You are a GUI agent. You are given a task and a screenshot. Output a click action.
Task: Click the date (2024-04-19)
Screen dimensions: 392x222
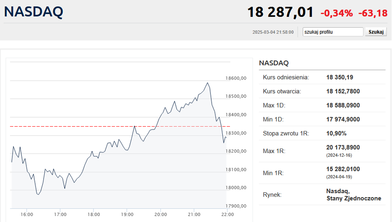coord(339,177)
